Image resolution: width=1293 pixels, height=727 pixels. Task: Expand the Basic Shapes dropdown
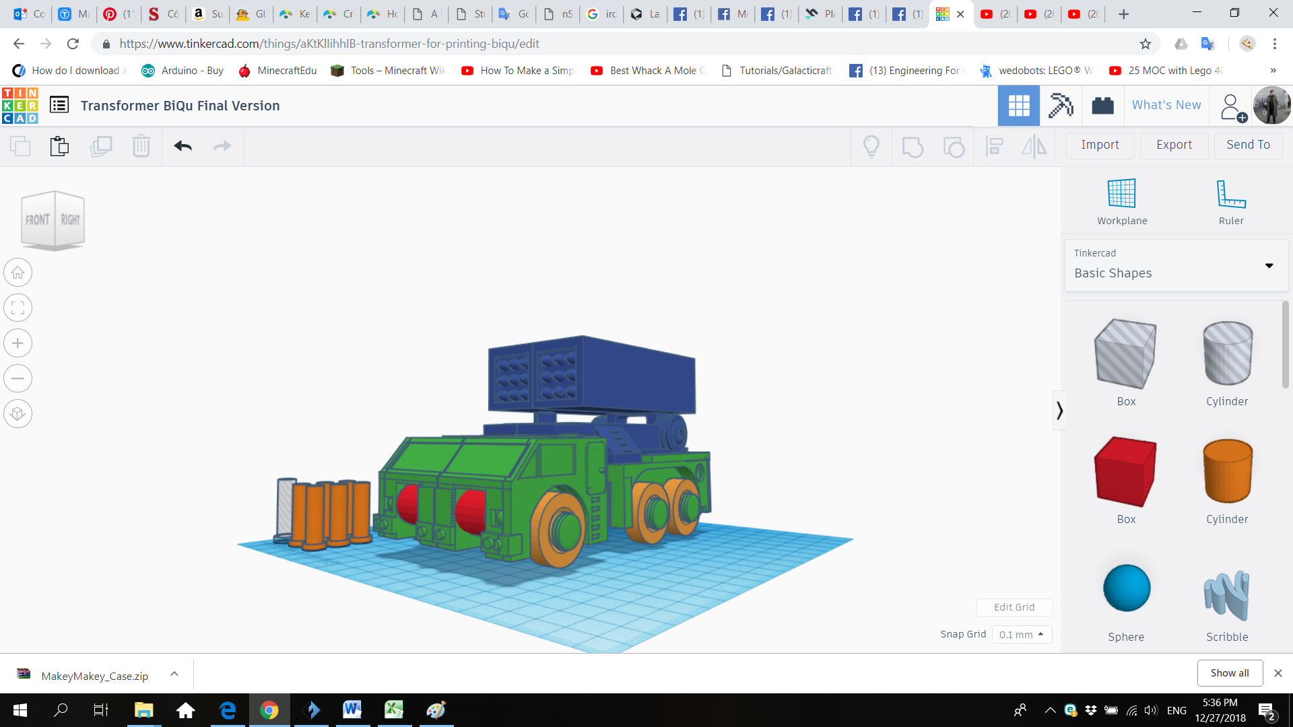coord(1269,265)
